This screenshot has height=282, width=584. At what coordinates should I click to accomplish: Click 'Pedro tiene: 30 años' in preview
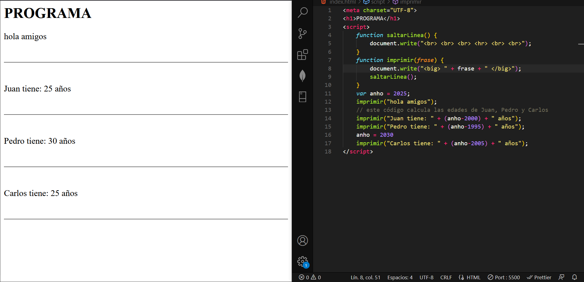pyautogui.click(x=40, y=141)
